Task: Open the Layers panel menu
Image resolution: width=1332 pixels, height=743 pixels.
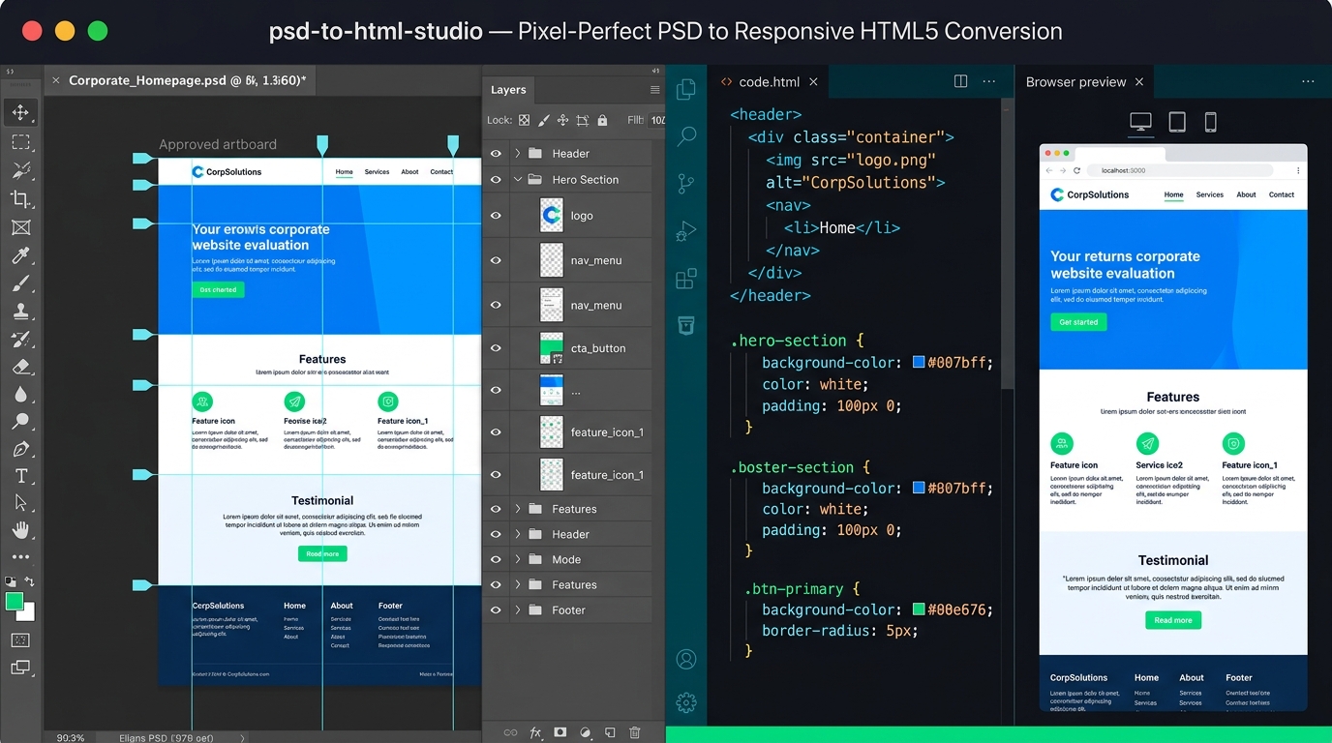Action: point(654,89)
